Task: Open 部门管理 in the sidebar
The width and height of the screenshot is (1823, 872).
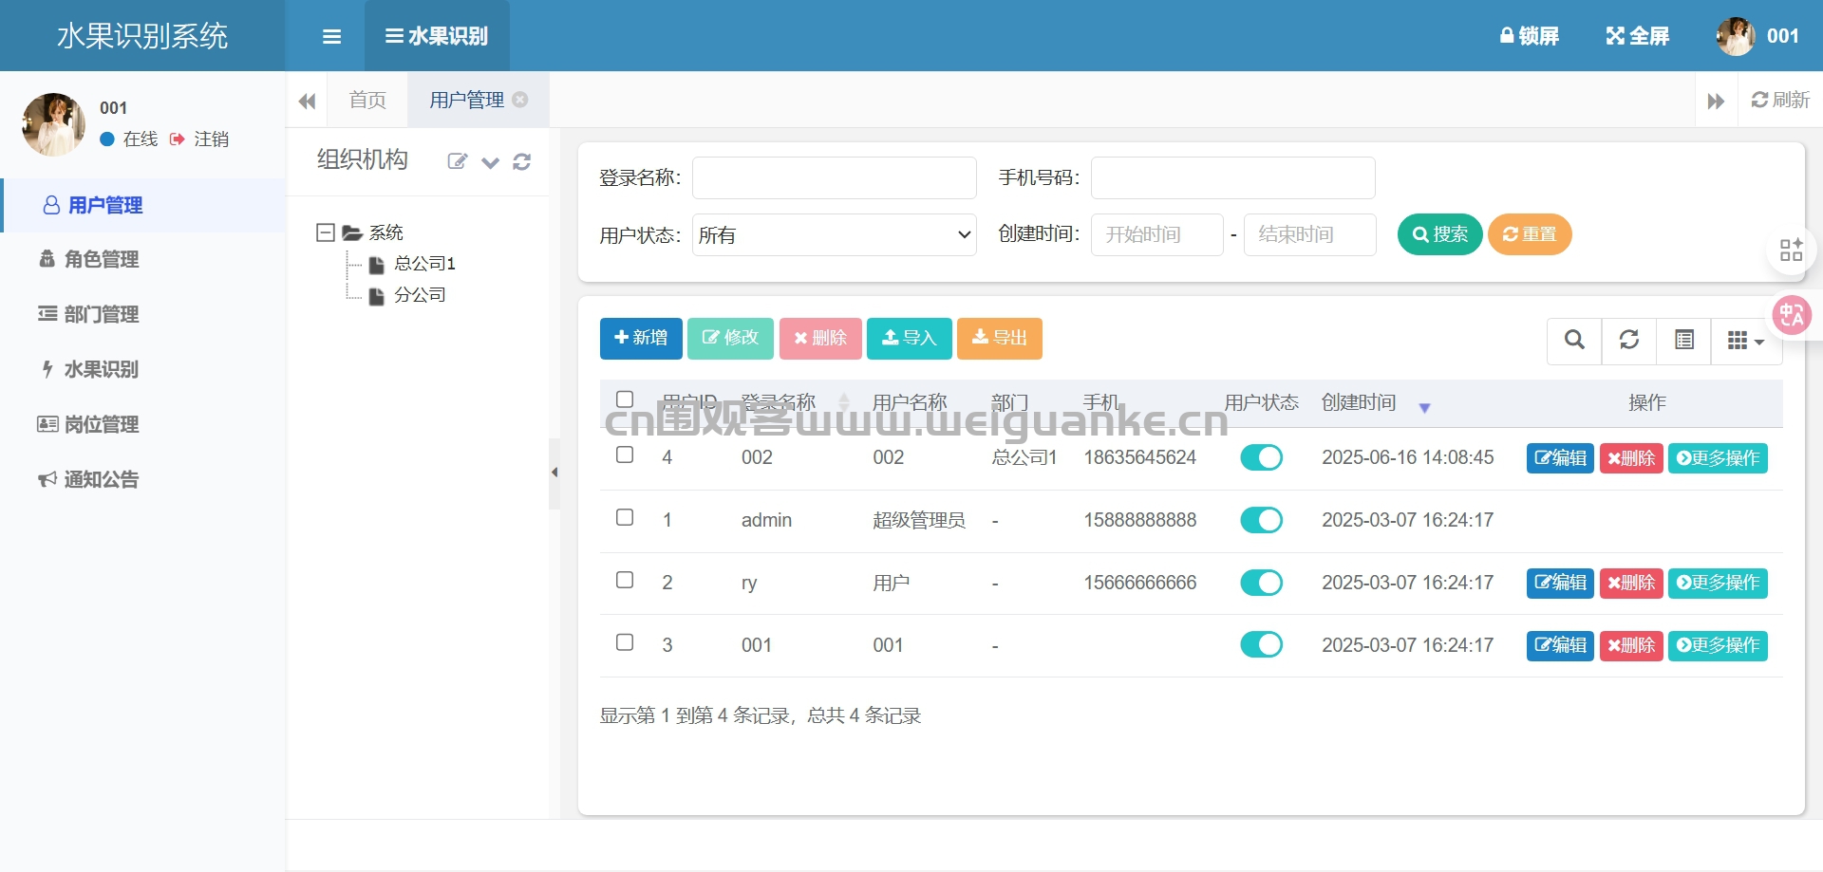Action: 142,314
